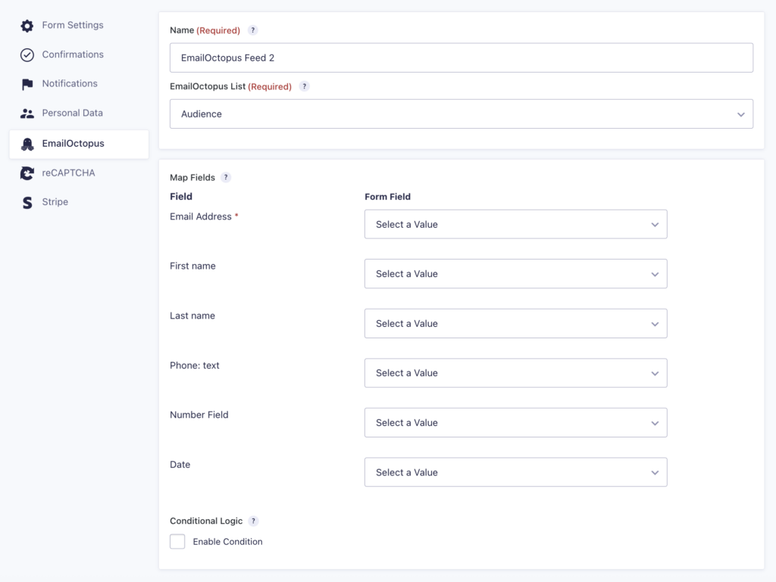Click the Conditional Logic heading text

click(x=206, y=521)
